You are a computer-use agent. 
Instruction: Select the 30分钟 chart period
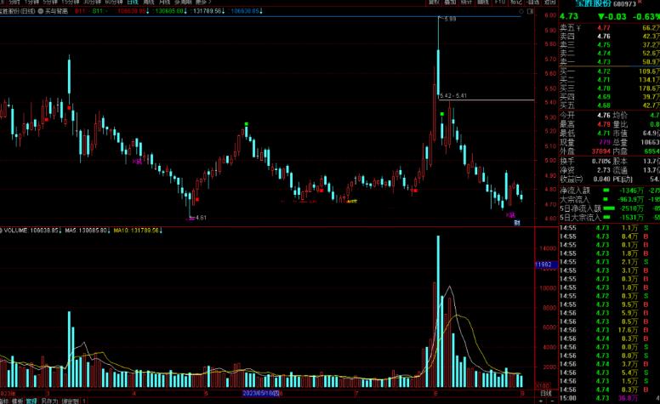[92, 2]
